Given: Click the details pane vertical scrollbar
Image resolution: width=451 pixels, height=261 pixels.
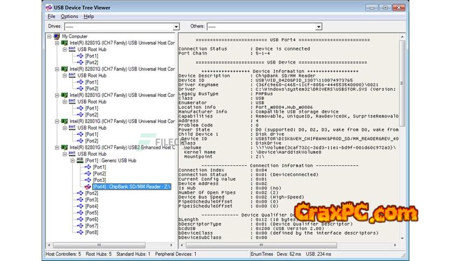Looking at the screenshot, I should point(402,135).
